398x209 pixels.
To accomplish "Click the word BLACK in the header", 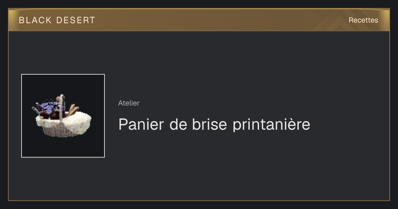I will tap(35, 20).
